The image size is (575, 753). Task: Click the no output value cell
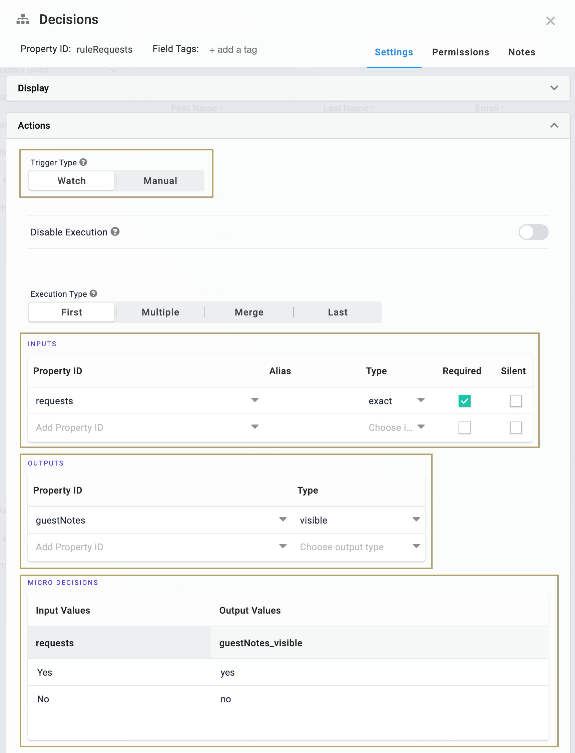[x=380, y=699]
